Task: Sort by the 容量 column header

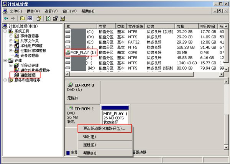Action: [187, 26]
